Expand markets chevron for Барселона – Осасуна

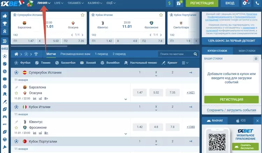pos(126,99)
